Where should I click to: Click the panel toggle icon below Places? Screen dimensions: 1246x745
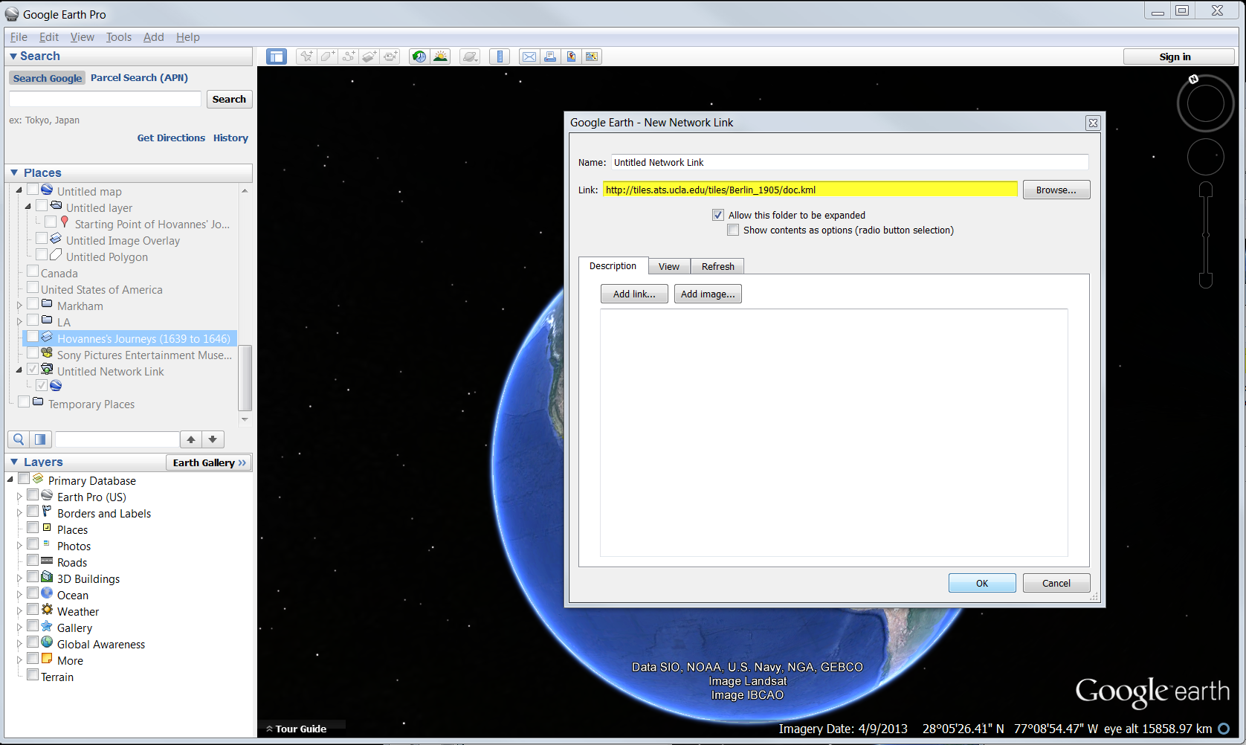pos(40,439)
